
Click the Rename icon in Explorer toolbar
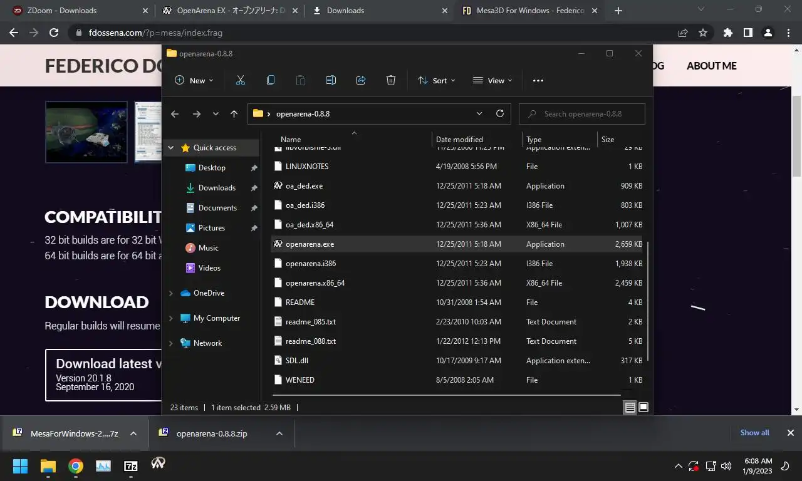[331, 80]
